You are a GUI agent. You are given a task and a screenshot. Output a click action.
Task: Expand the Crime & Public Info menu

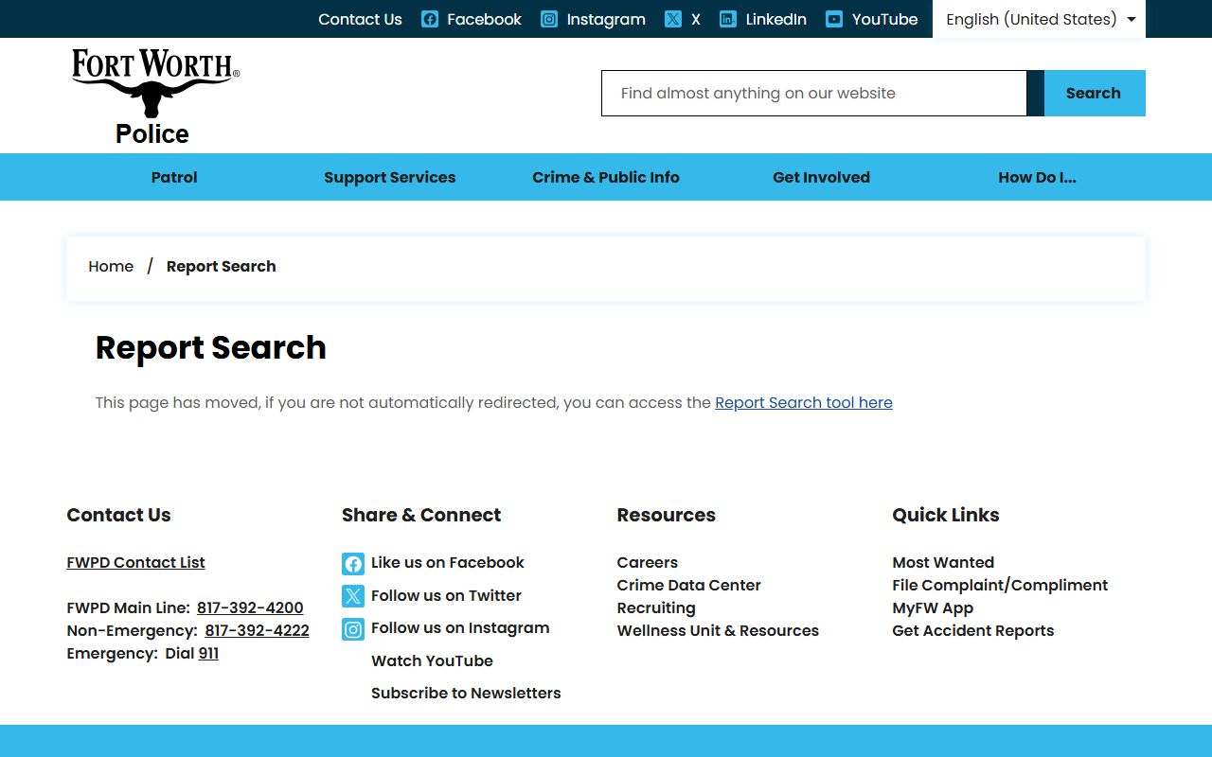pyautogui.click(x=606, y=177)
